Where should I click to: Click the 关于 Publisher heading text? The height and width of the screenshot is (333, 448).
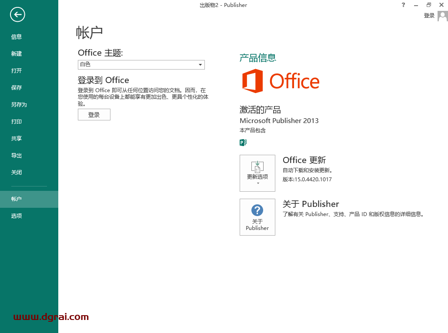311,204
